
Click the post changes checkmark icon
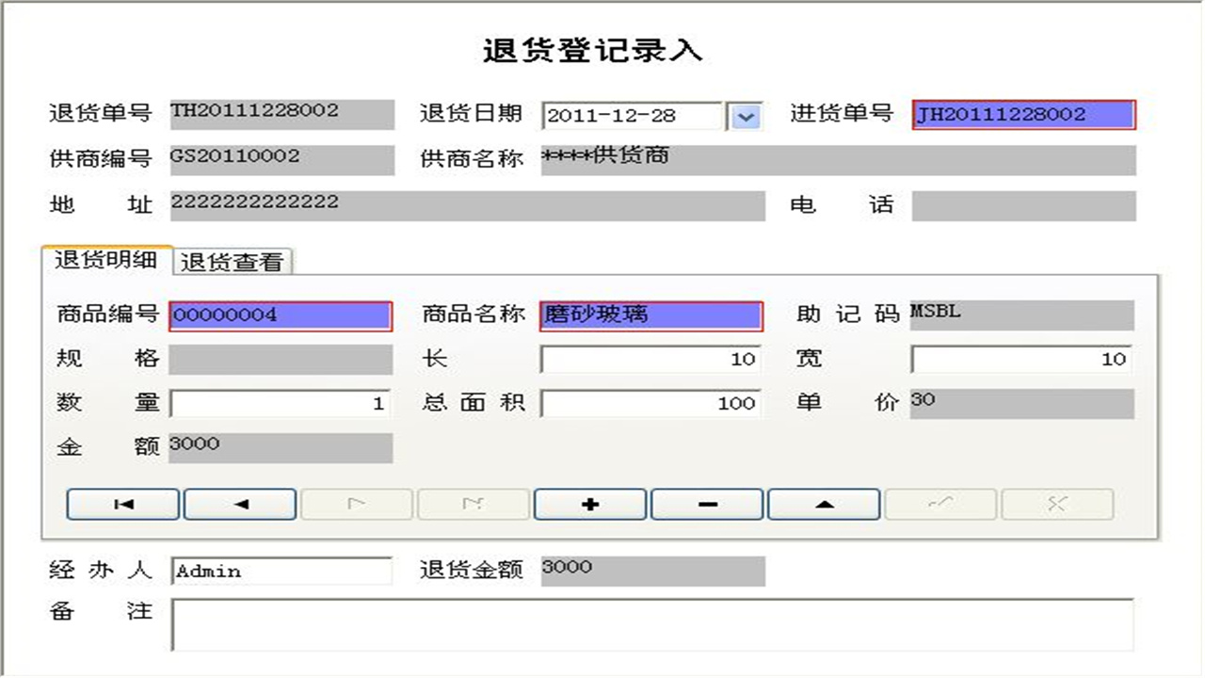pos(940,504)
